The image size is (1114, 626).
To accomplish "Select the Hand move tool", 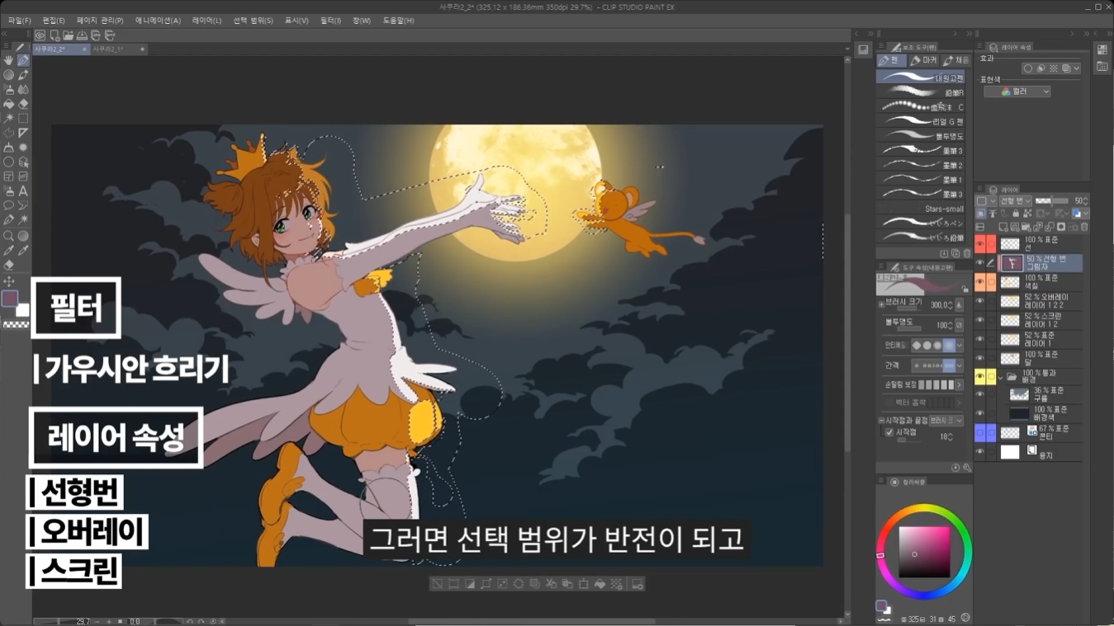I will tap(8, 60).
